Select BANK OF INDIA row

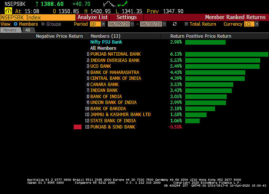[x=106, y=96]
